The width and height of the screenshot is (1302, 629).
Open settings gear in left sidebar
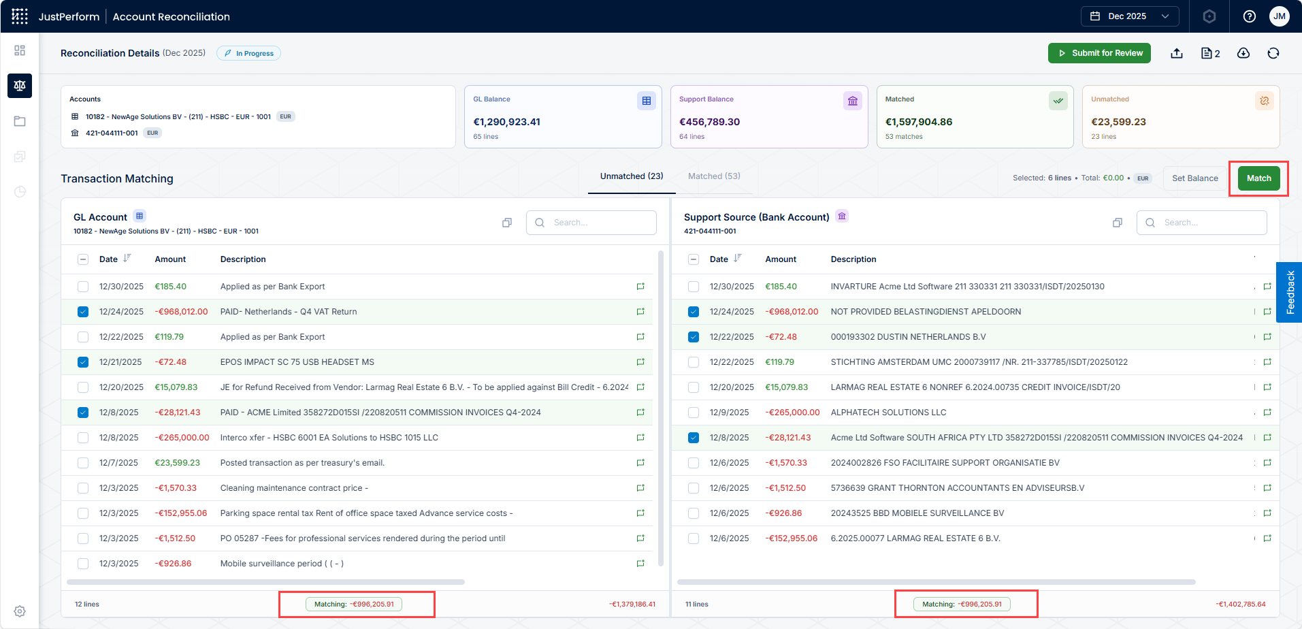click(20, 611)
